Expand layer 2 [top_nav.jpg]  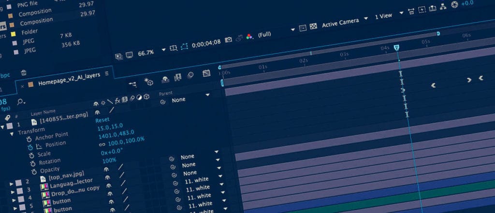[x=12, y=184]
